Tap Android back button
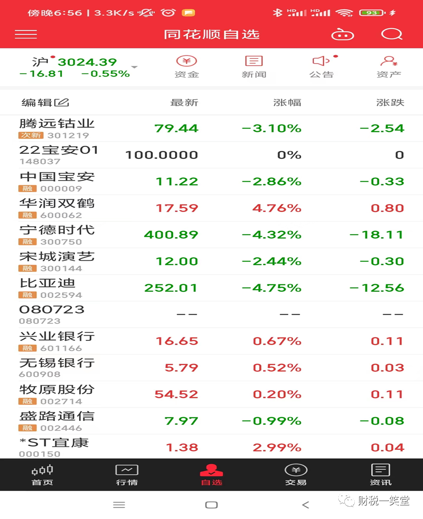 coord(305,505)
